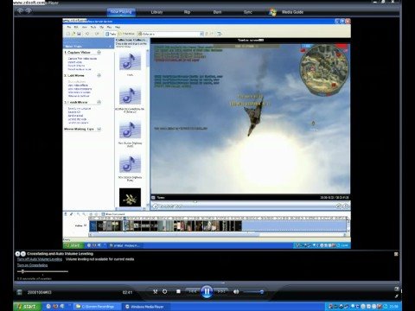Pause the playing video
Image resolution: width=415 pixels, height=311 pixels.
pos(207,292)
